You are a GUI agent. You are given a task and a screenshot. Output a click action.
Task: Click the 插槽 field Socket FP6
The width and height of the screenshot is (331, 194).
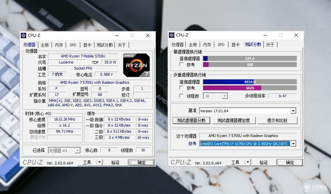click(83, 68)
